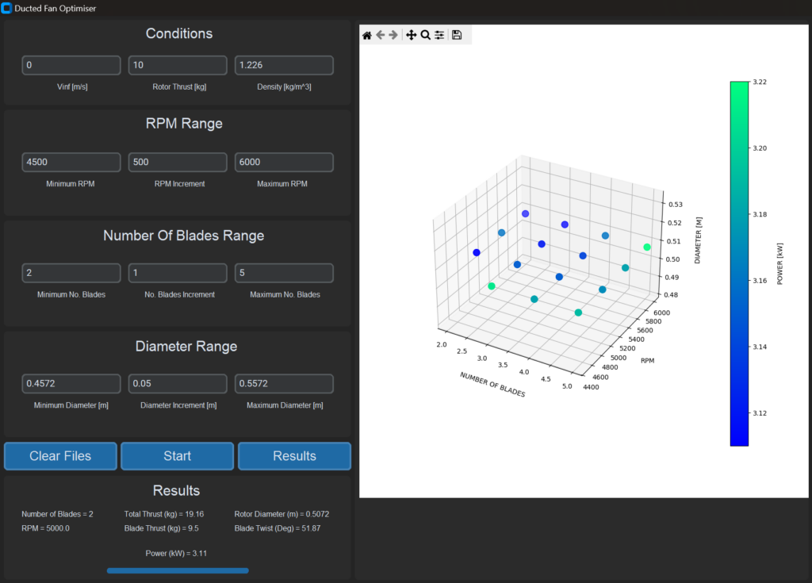Click 'Rotor Diameter (m) = 0.5072' text
Screen dimensions: 812x583
(282, 514)
